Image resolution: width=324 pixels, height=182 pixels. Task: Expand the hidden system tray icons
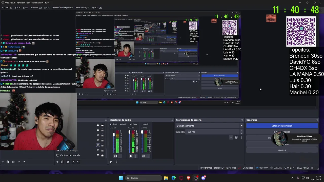(292, 178)
